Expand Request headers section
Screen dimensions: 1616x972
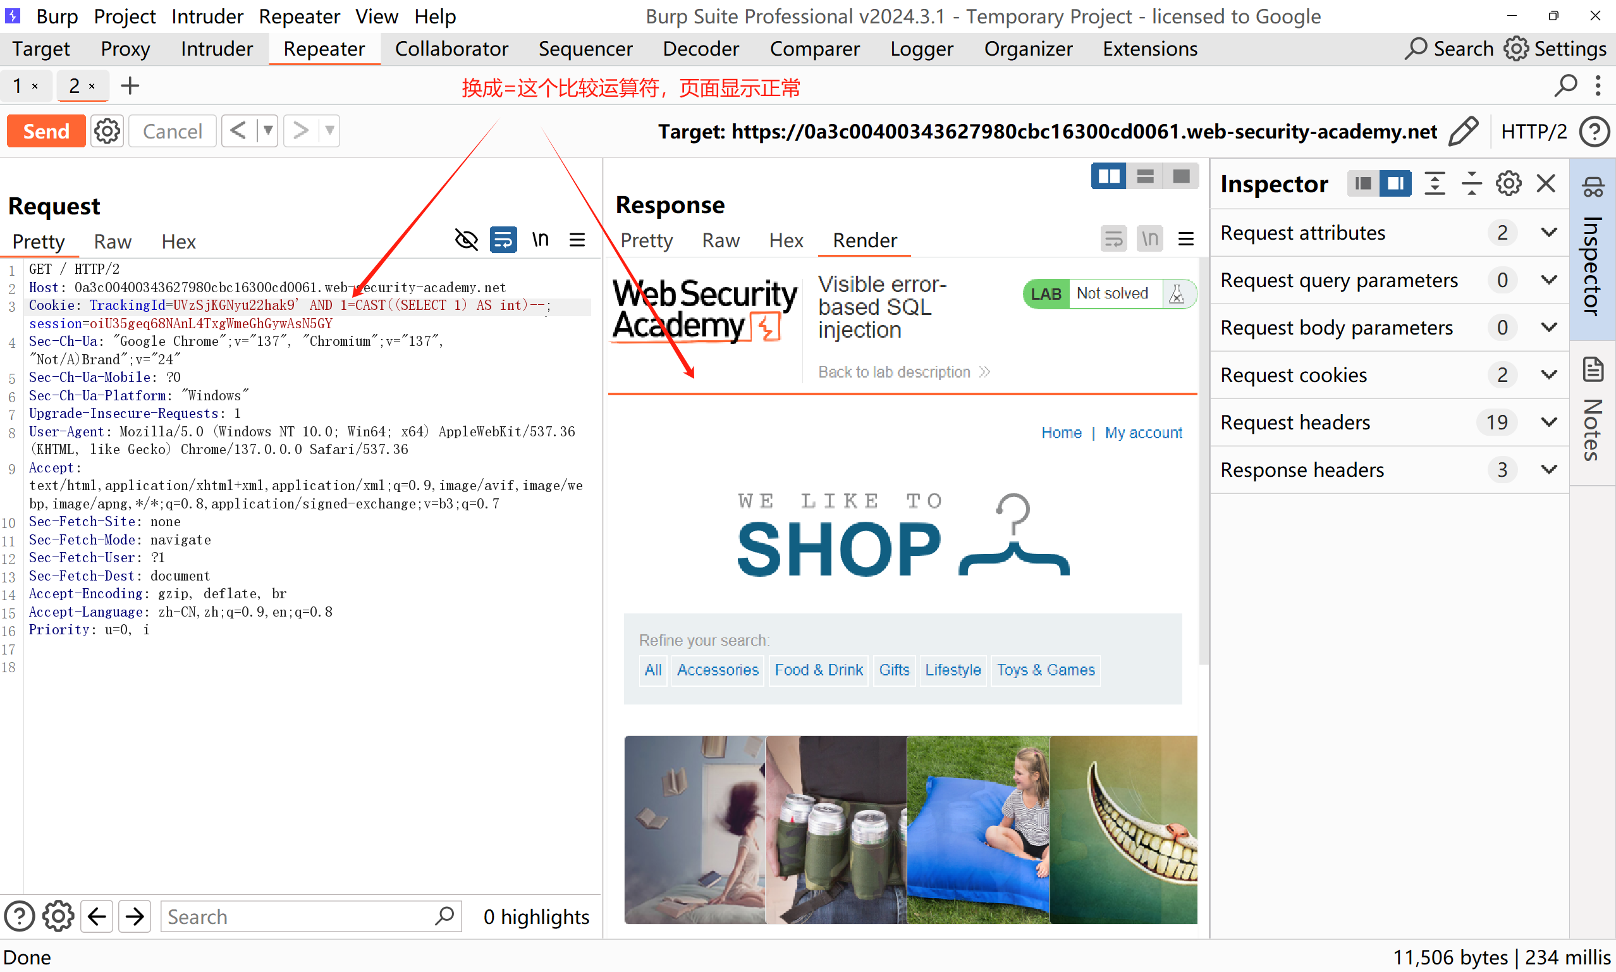pos(1548,422)
